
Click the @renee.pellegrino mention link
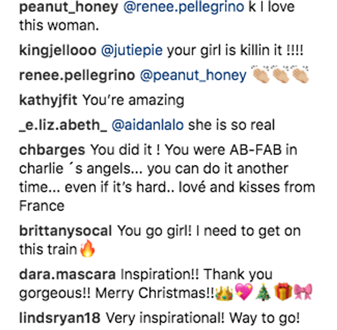tap(183, 8)
